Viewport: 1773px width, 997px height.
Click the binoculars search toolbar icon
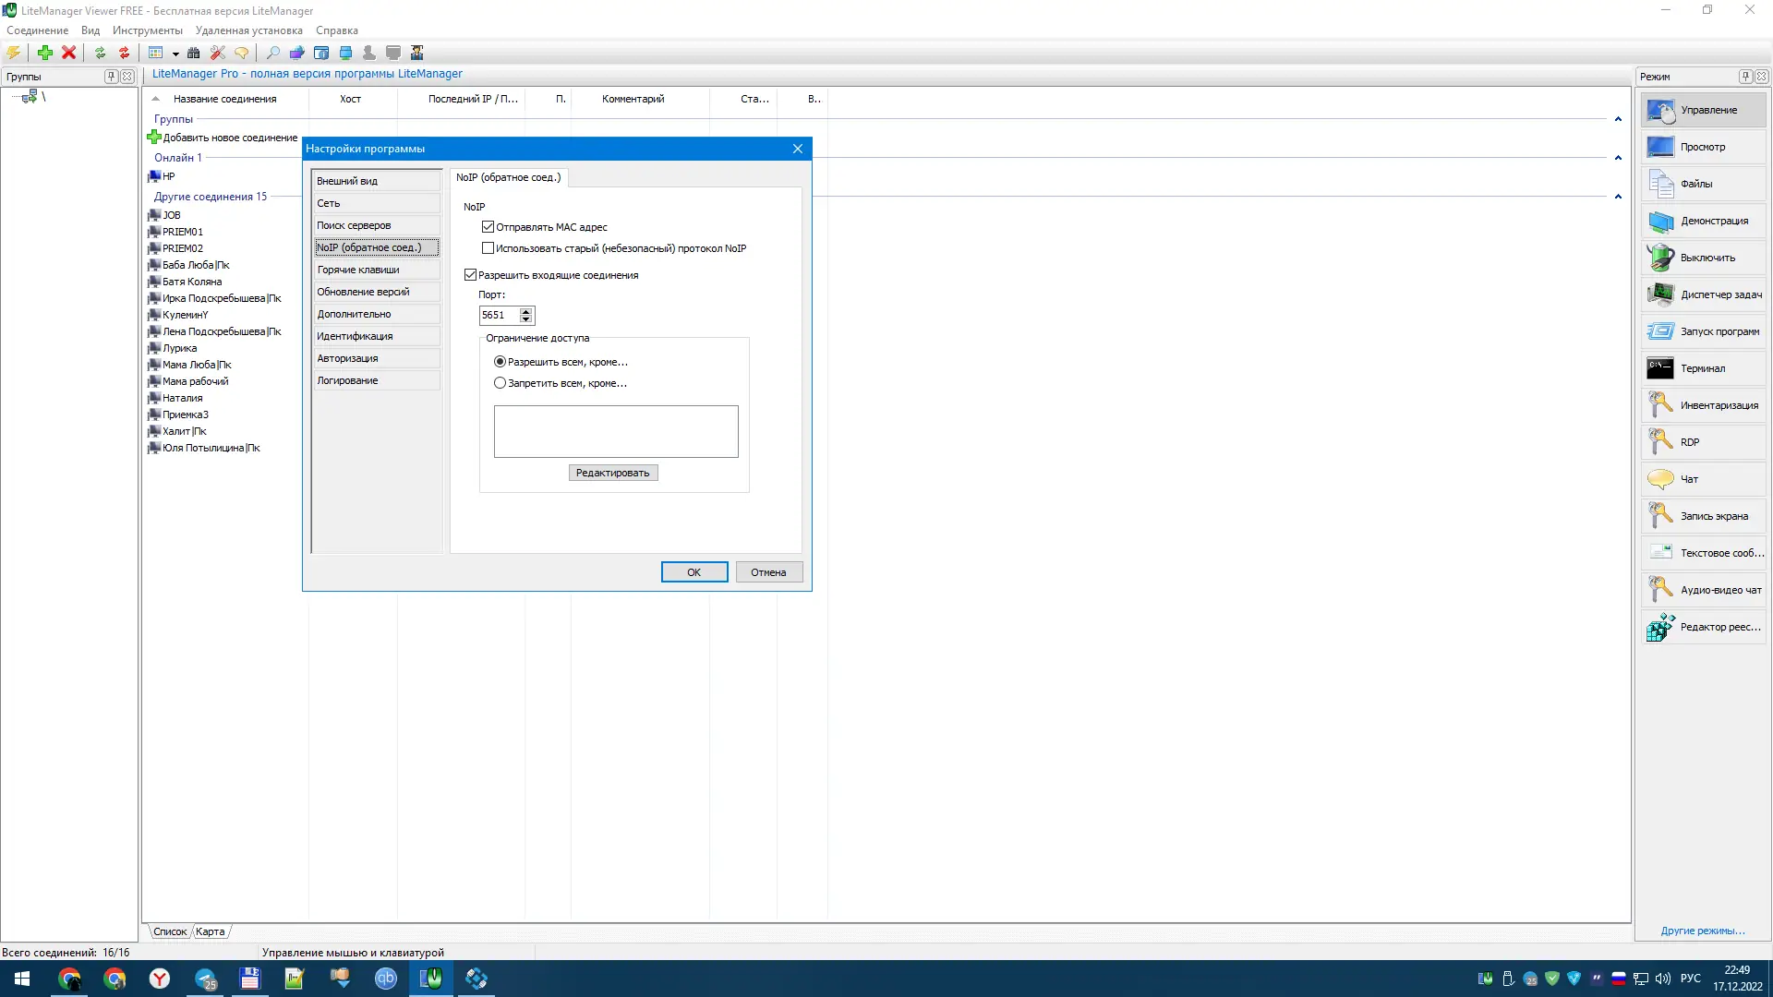click(193, 53)
